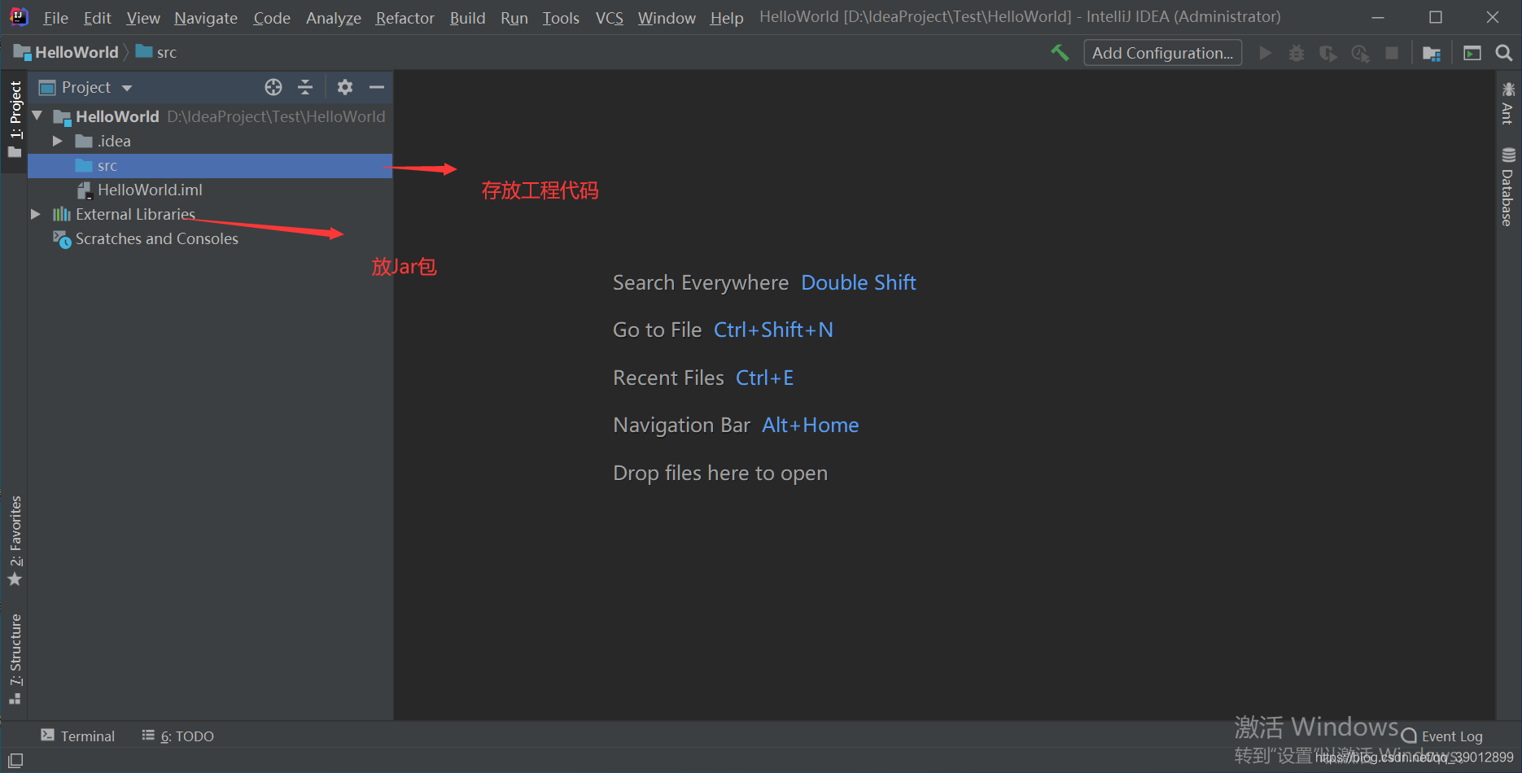
Task: Open the Project Structure icon
Action: pyautogui.click(x=1432, y=53)
